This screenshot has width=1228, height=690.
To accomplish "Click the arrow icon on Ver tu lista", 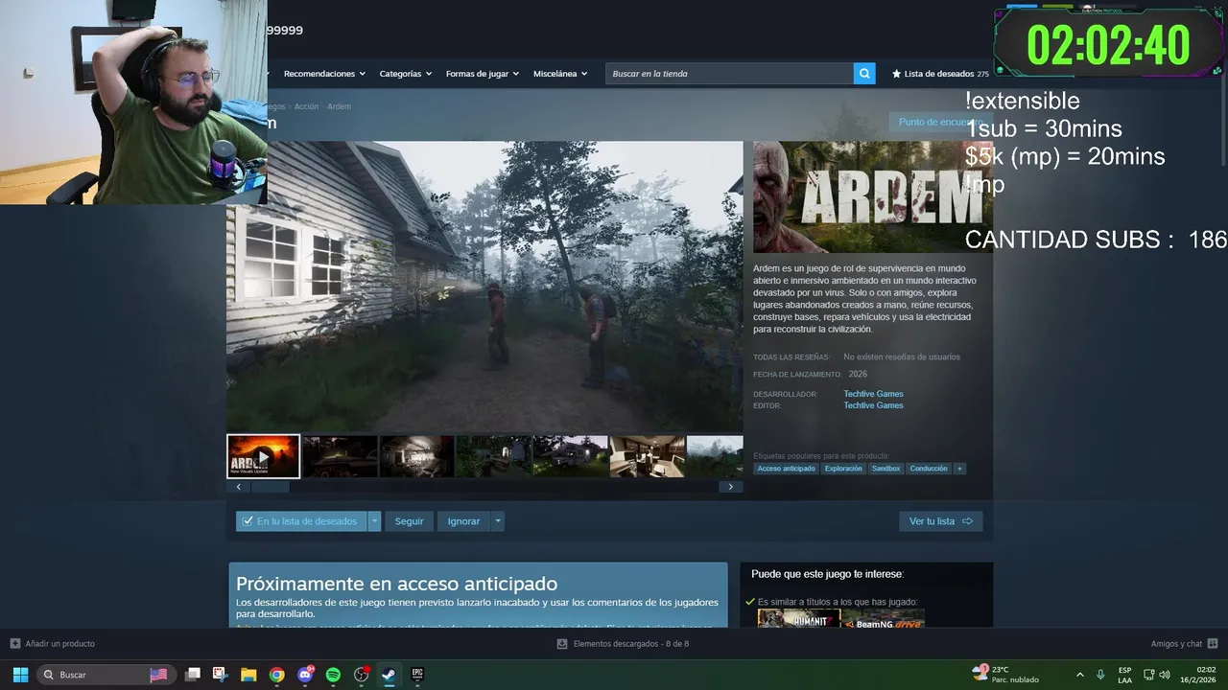I will pos(967,521).
